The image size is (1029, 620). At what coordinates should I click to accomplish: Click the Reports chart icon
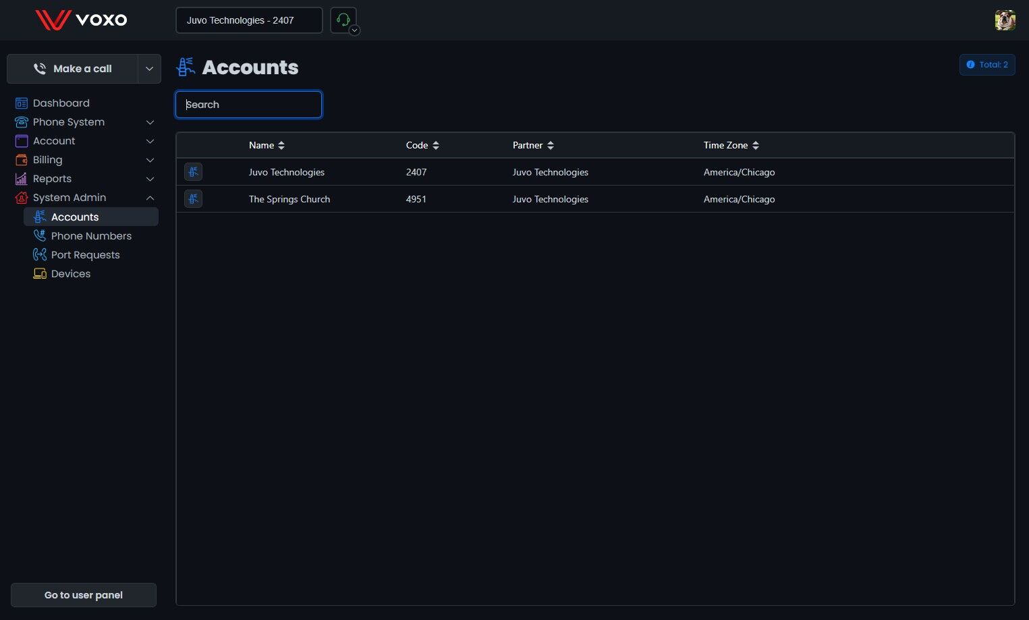pyautogui.click(x=22, y=179)
